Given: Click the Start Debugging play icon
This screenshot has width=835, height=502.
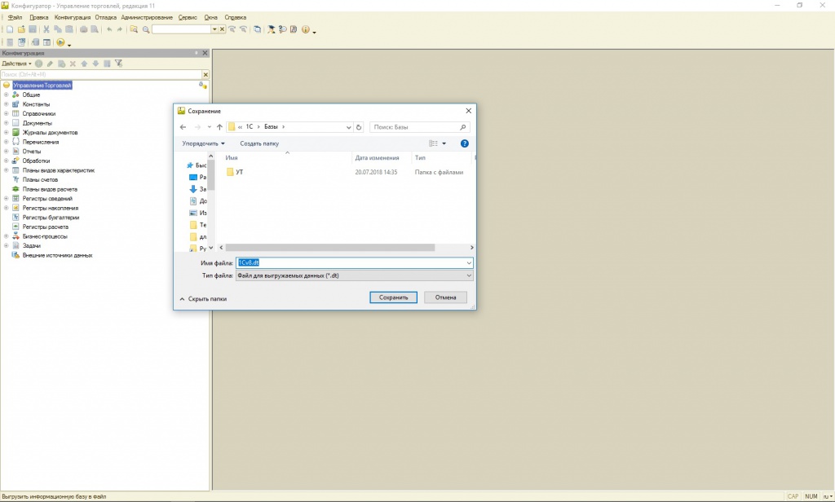Looking at the screenshot, I should point(60,42).
